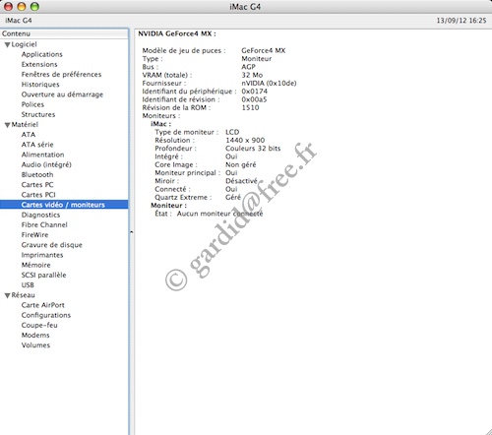
Task: Click the 1440 x 900 resolution value
Action: click(245, 140)
